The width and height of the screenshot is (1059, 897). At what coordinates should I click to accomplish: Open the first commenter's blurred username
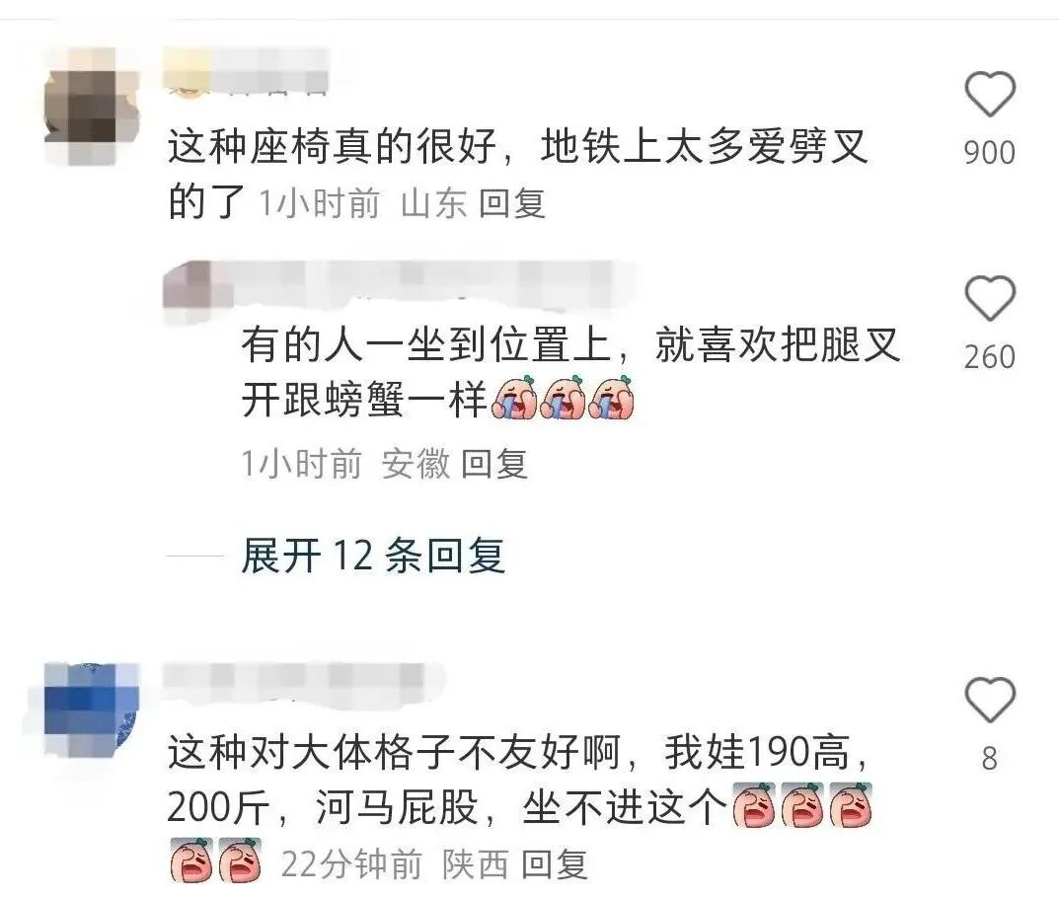246,70
